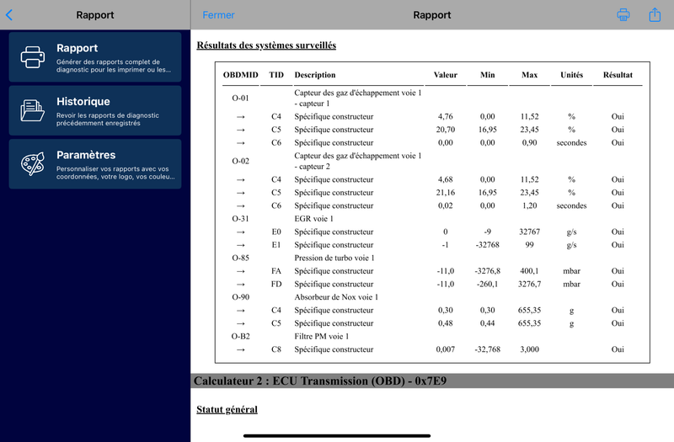Image resolution: width=674 pixels, height=442 pixels.
Task: Click the 'Résultats des systèmes surveillés' heading
Action: (x=266, y=45)
